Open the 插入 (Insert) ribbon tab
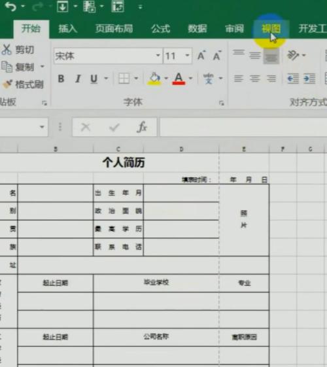This screenshot has width=327, height=367. (68, 29)
